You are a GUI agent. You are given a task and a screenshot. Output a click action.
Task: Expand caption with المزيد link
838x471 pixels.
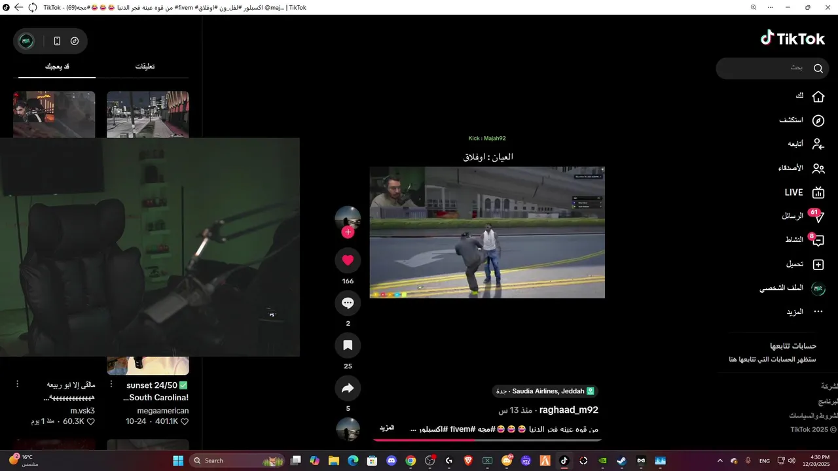[387, 428]
